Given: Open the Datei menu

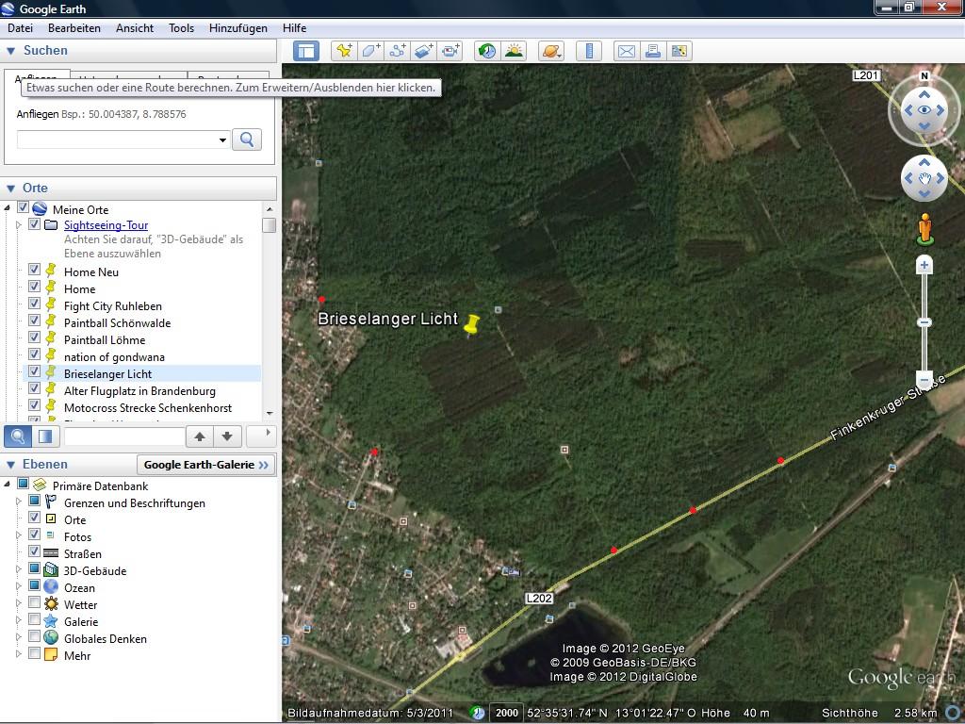Looking at the screenshot, I should pyautogui.click(x=21, y=28).
